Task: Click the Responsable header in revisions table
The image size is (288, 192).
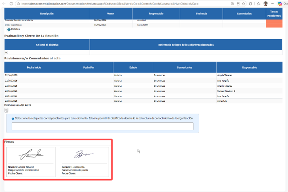Action: pyautogui.click(x=249, y=67)
